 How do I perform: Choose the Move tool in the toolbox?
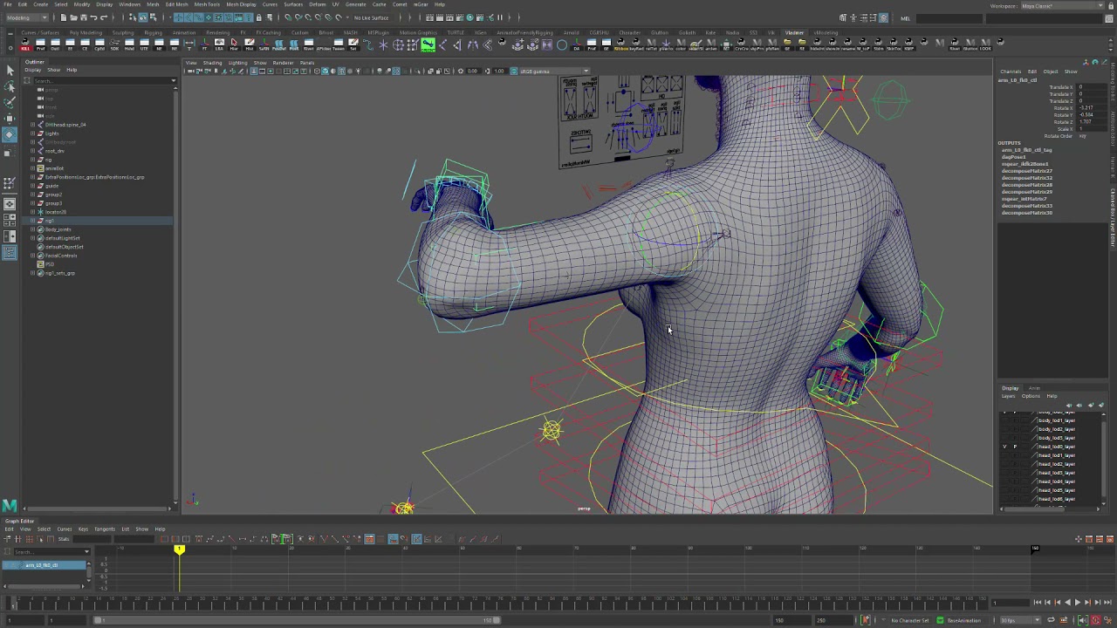10,119
